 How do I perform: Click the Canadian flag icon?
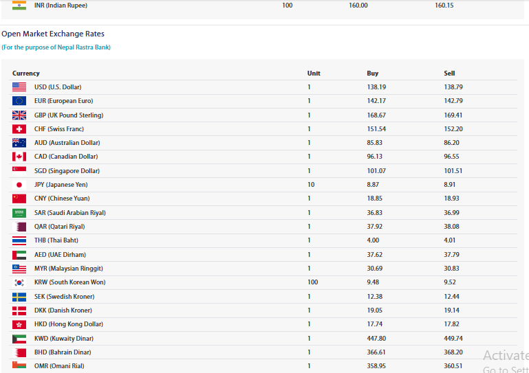19,157
